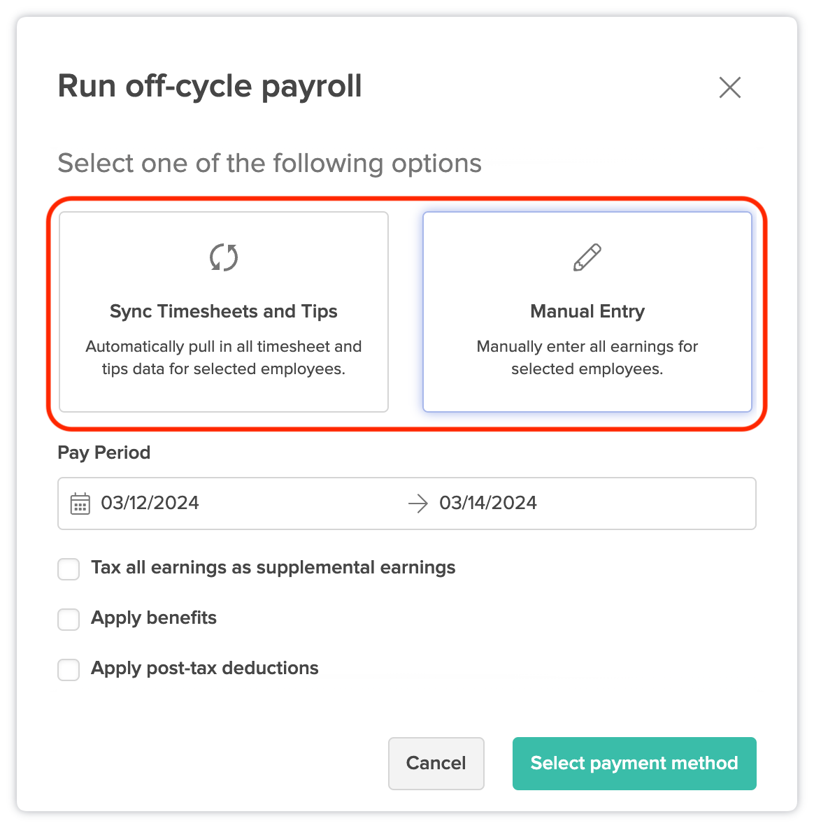Viewport: 814px width, 828px height.
Task: Check the Apply benefits option
Action: 68,619
